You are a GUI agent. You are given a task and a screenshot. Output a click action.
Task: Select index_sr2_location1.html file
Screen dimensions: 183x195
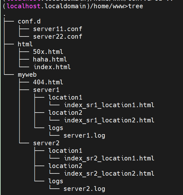[109, 158]
